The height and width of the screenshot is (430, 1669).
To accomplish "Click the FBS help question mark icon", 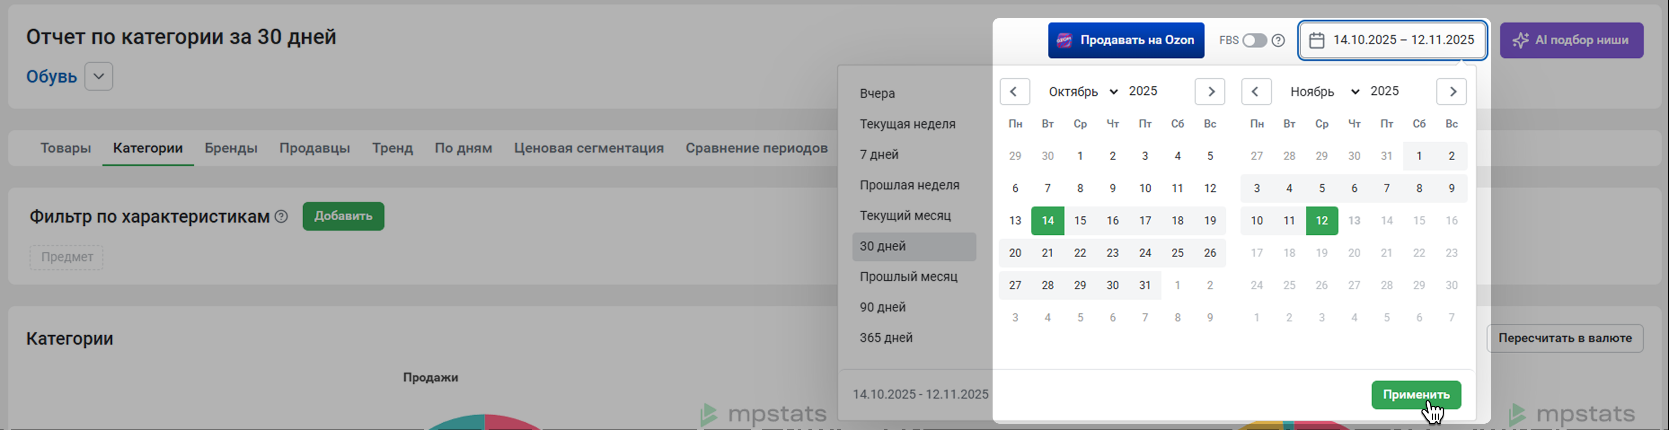I will click(1278, 40).
